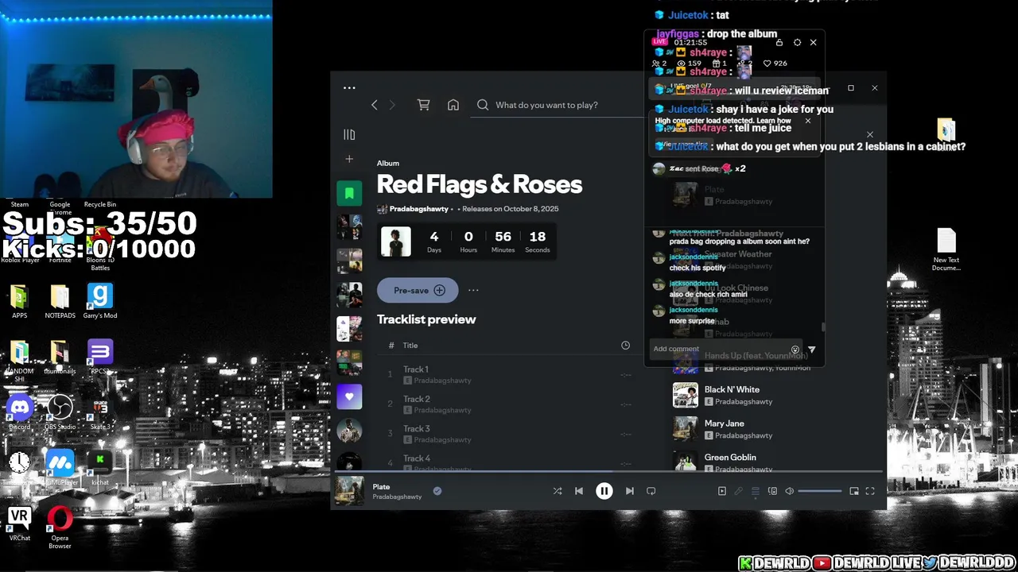Expand Your Library sidebar
The width and height of the screenshot is (1018, 572).
coord(349,135)
